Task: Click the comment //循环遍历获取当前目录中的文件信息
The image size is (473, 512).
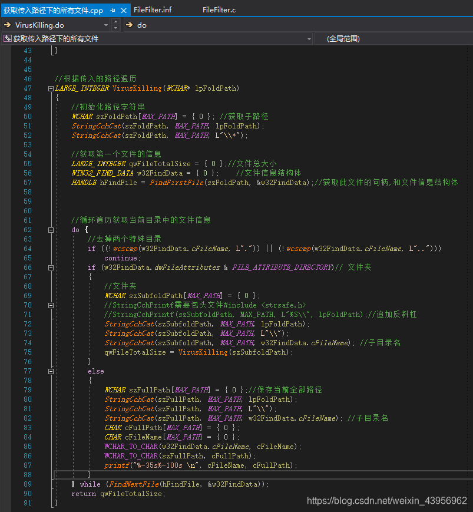Action: (141, 220)
